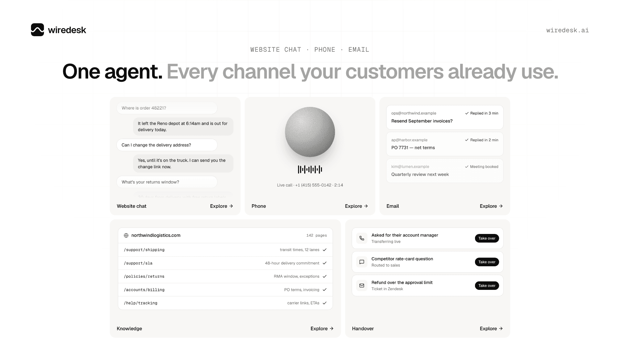The width and height of the screenshot is (620, 349).
Task: Click 'Can I change the delivery address?' message
Action: coord(167,145)
